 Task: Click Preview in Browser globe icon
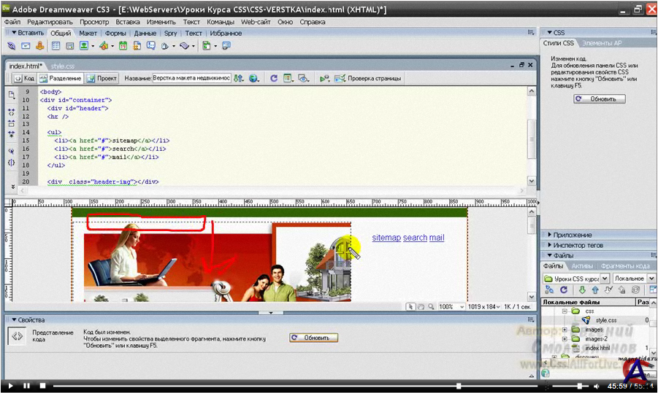(x=253, y=78)
